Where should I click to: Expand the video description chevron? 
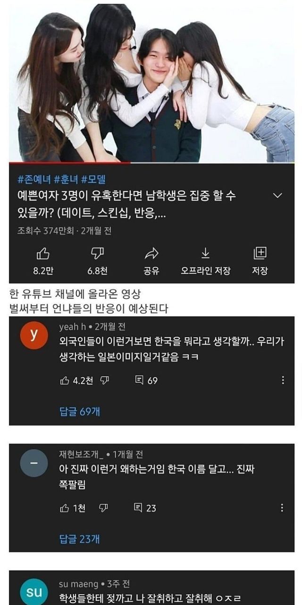pos(278,196)
